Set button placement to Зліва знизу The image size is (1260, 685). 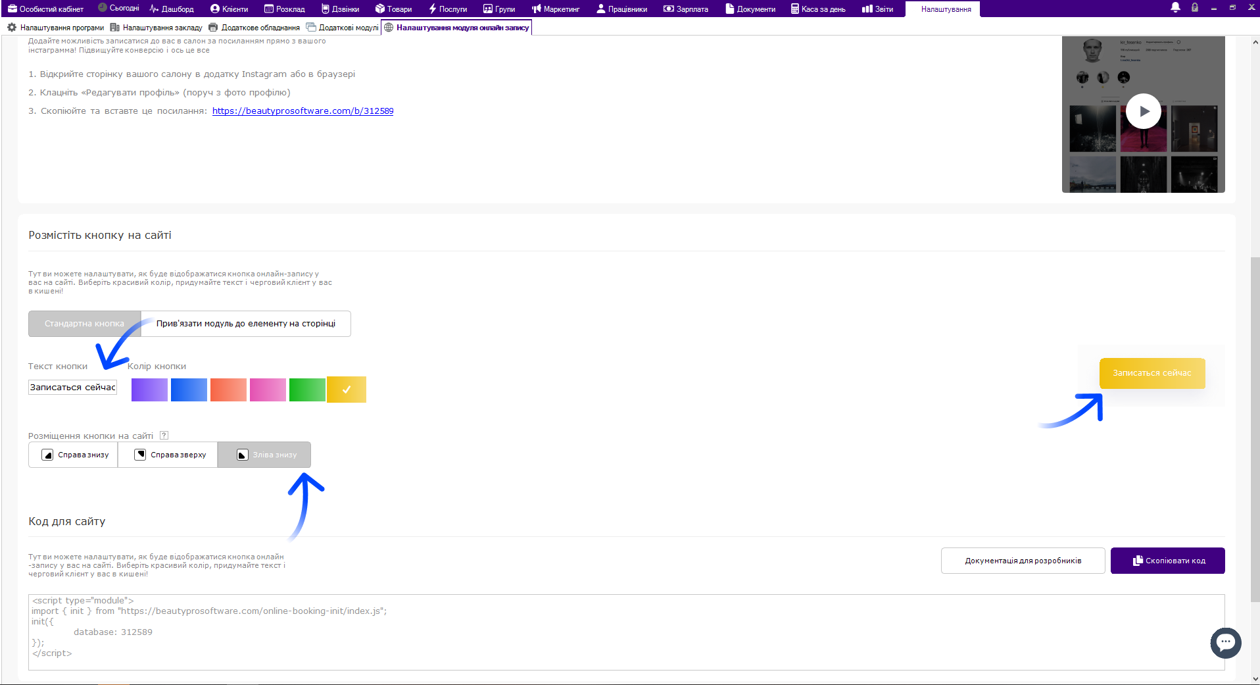pos(264,455)
